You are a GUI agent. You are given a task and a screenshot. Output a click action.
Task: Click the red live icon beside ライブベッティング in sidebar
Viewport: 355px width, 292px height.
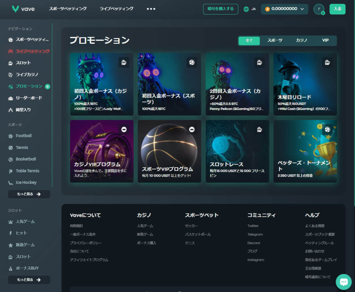pos(11,51)
